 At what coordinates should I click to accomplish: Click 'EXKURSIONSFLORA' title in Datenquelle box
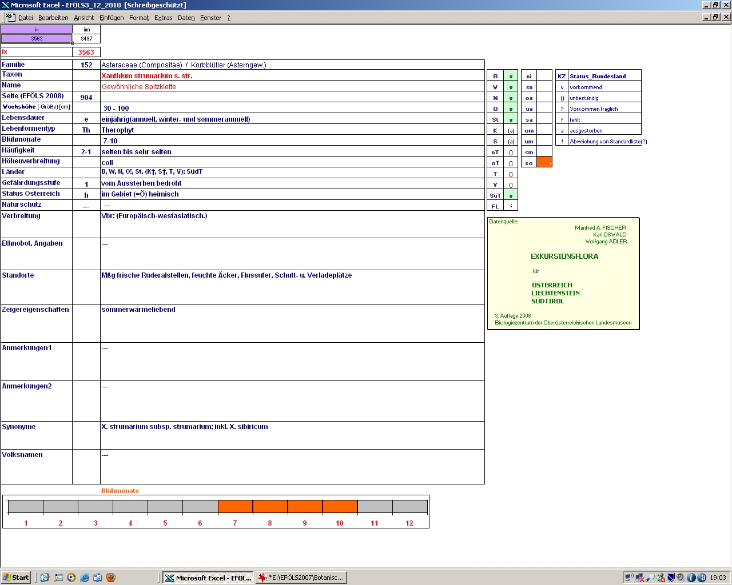pyautogui.click(x=564, y=257)
